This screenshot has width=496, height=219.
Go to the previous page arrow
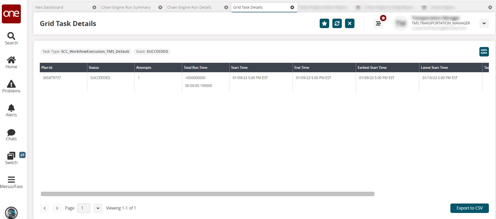coord(45,208)
